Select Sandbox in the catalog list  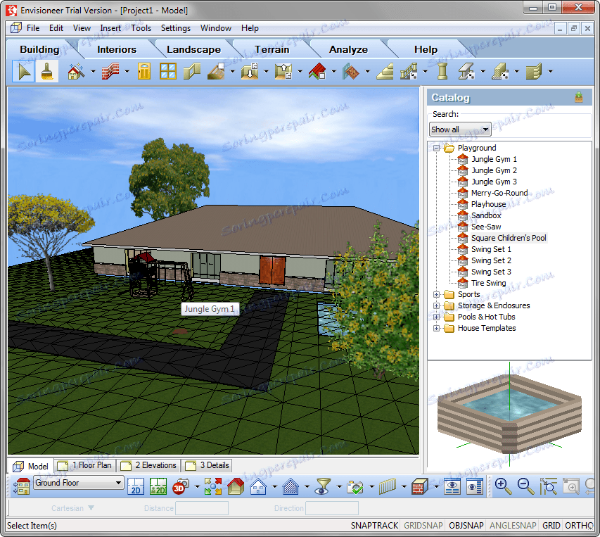pyautogui.click(x=486, y=215)
